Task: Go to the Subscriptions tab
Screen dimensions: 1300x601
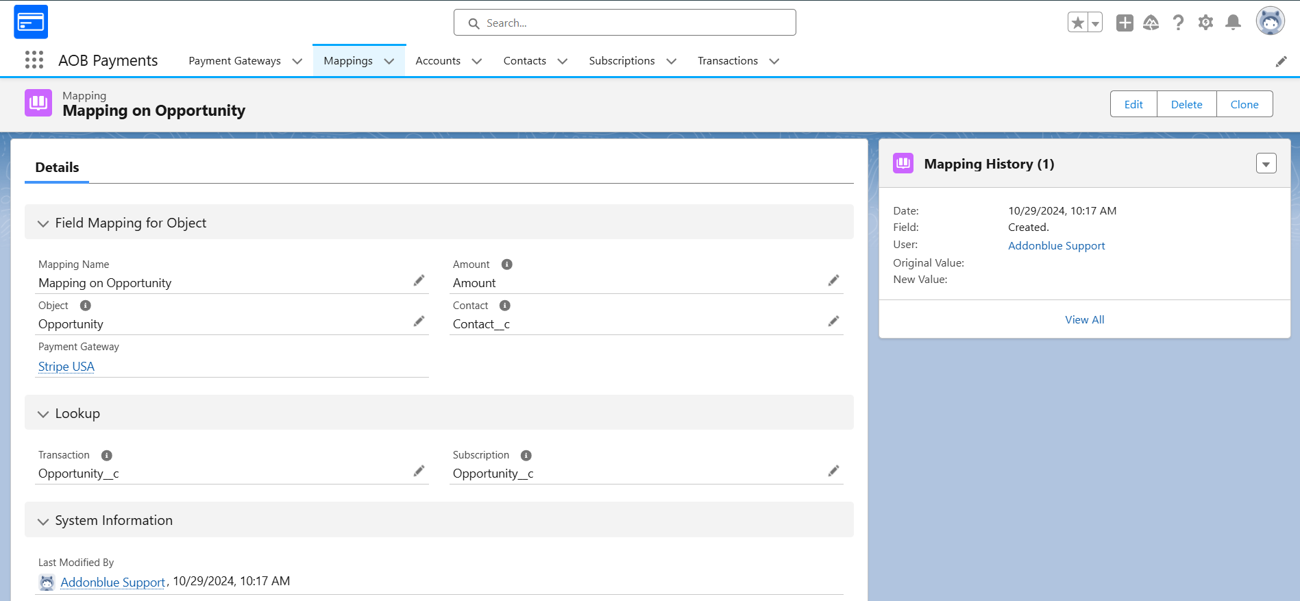Action: 622,61
